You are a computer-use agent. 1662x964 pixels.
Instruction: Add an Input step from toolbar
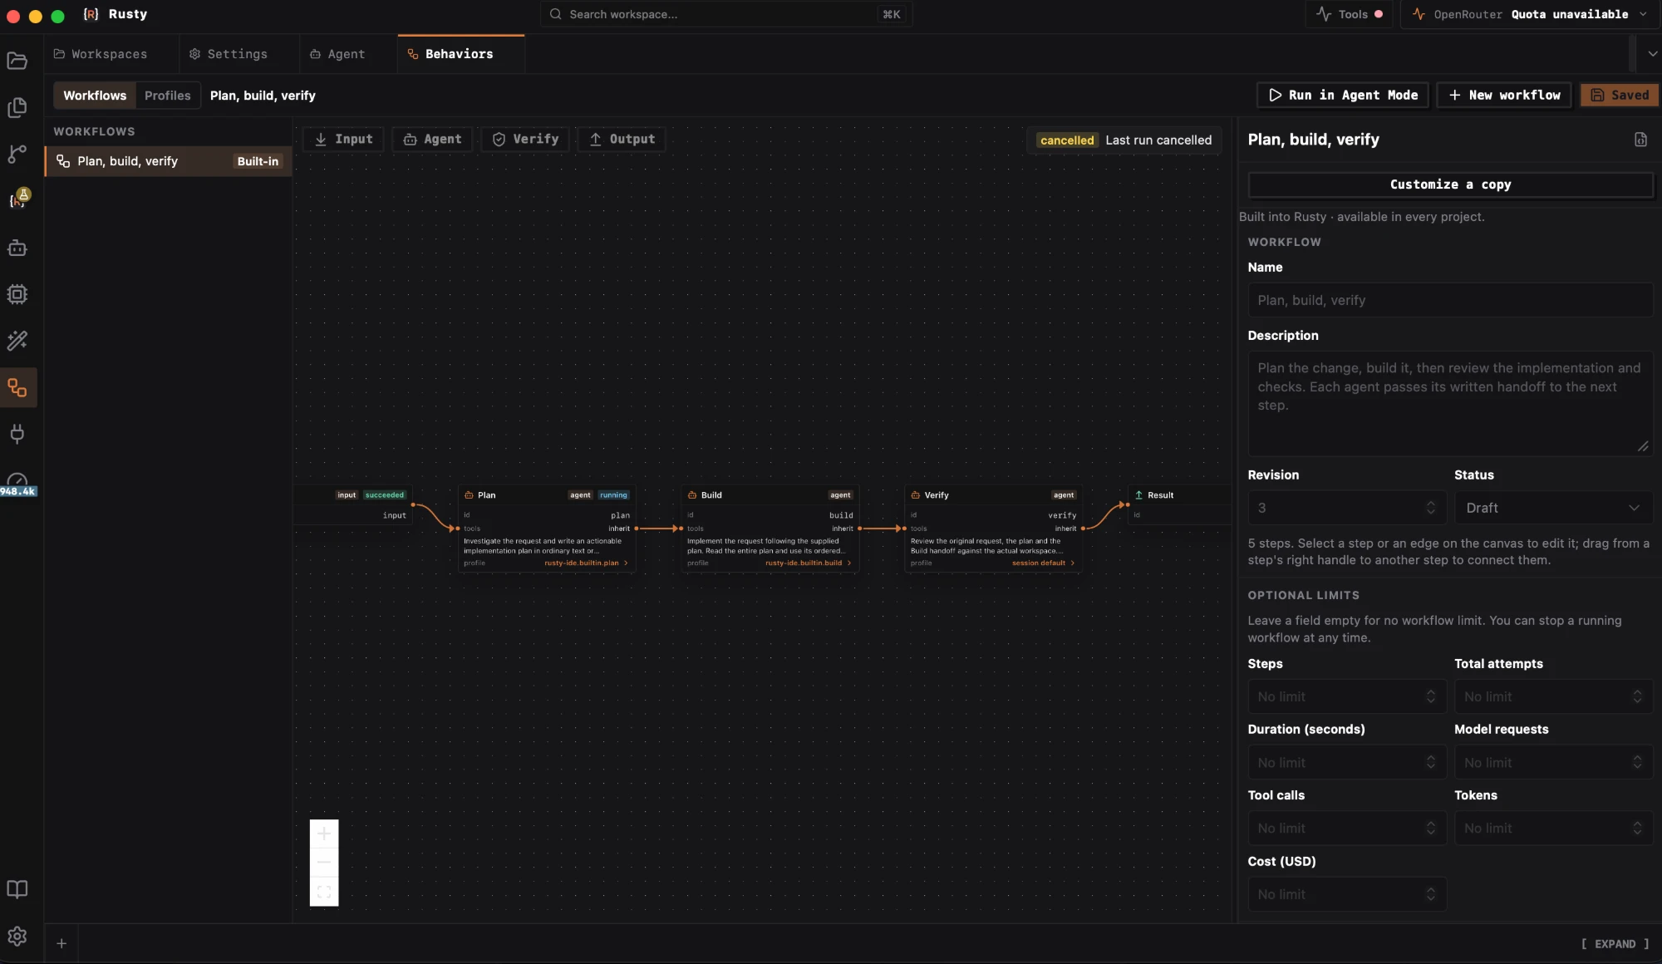click(343, 140)
